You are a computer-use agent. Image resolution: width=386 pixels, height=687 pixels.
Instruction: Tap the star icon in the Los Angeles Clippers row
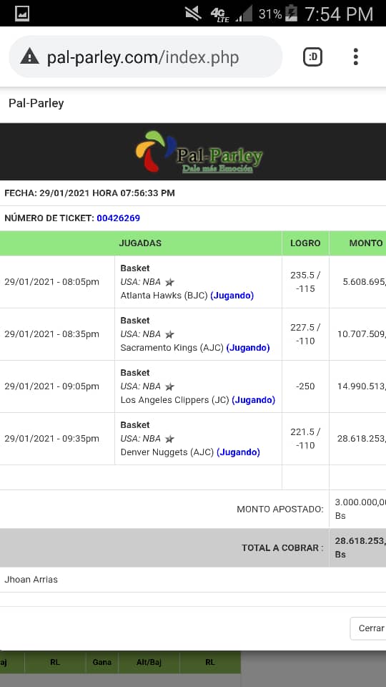click(169, 386)
